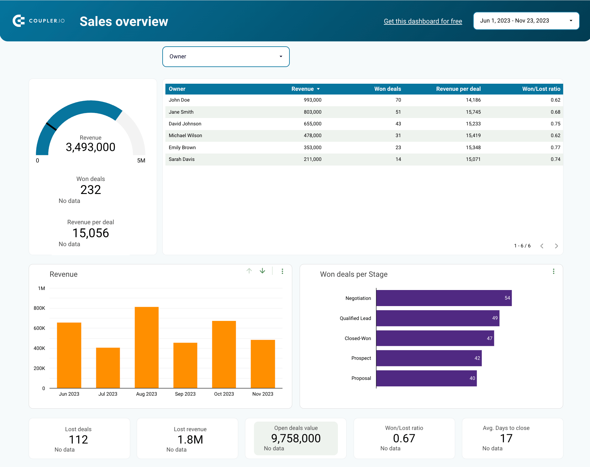Screen dimensions: 590x467
Task: Click the up arrow above the Revenue chart
Action: click(x=249, y=271)
